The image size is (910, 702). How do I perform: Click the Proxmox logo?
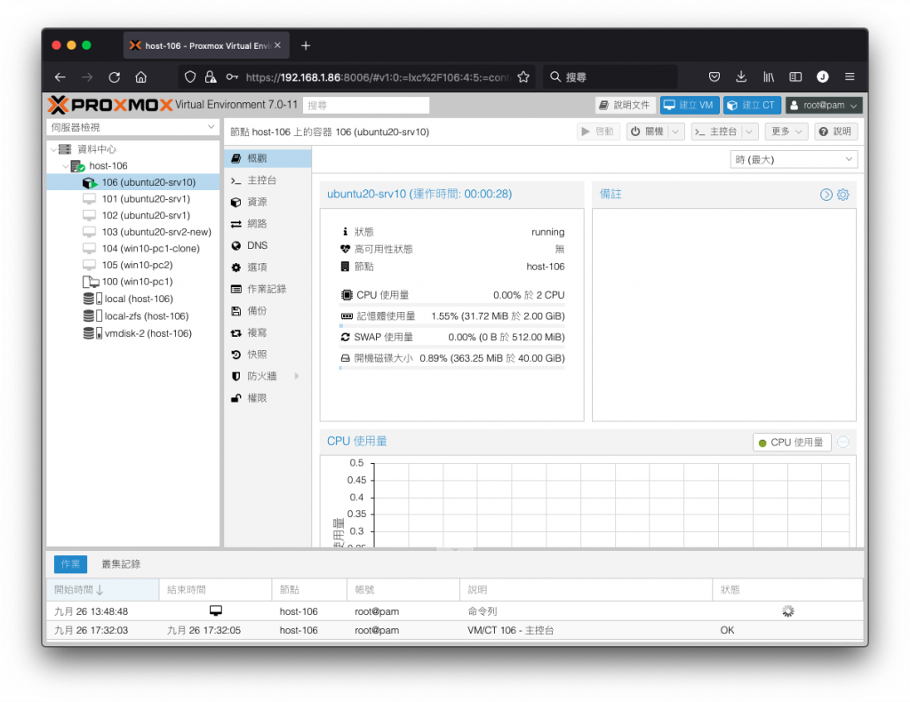point(110,105)
